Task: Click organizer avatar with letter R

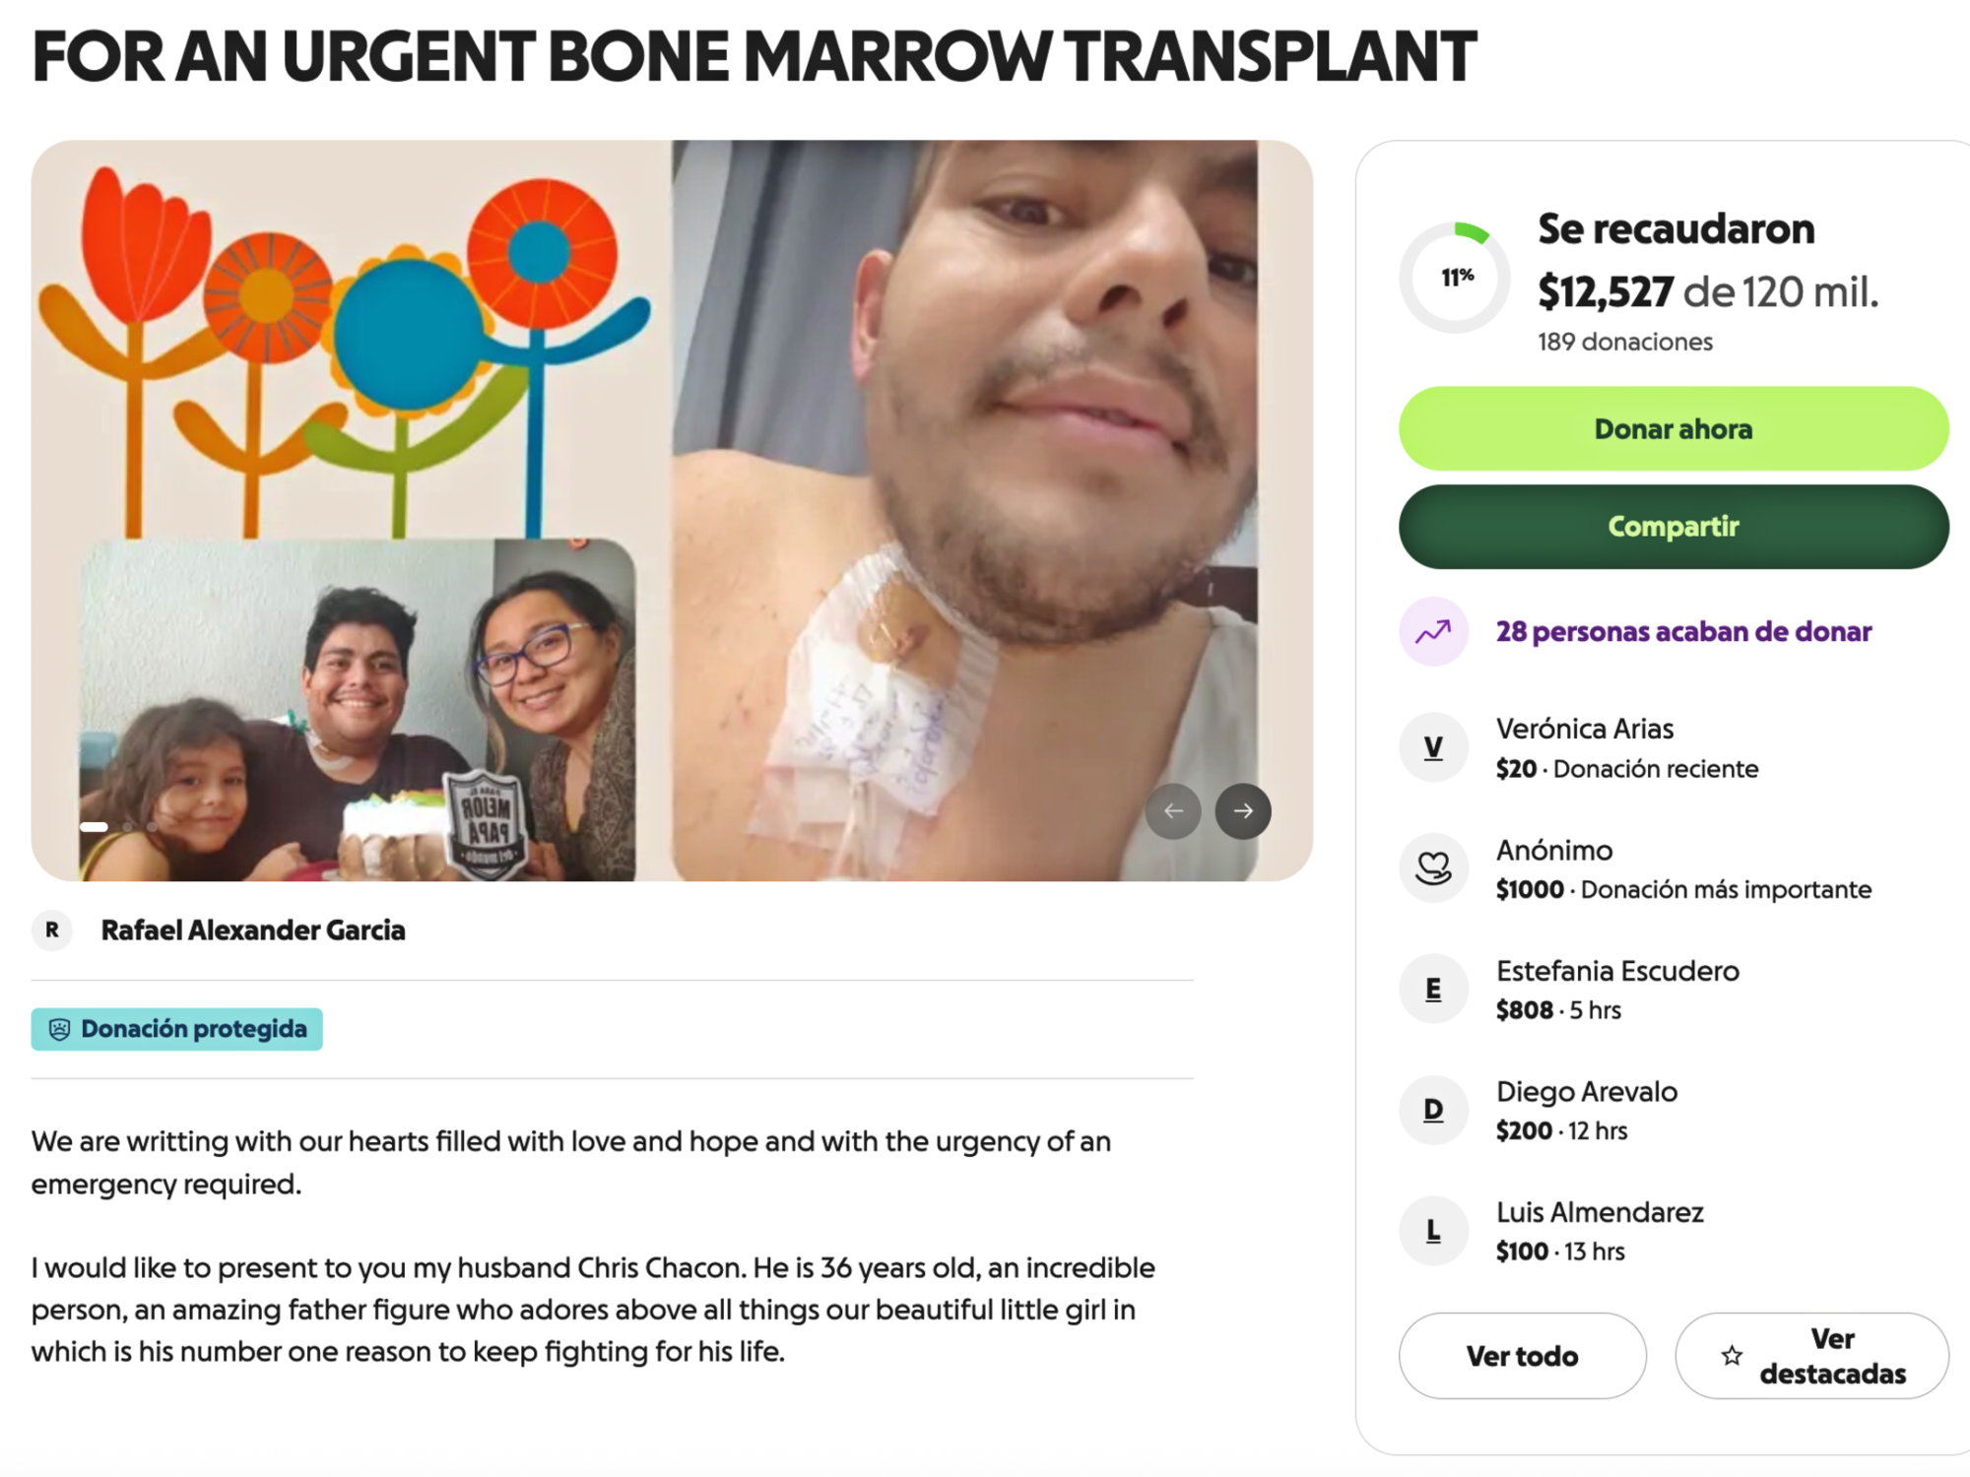Action: click(x=52, y=930)
